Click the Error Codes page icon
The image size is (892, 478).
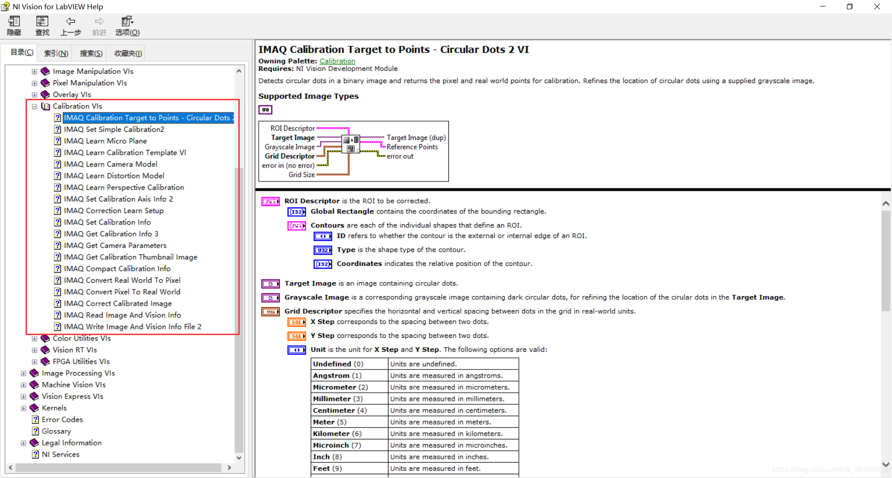click(x=35, y=419)
